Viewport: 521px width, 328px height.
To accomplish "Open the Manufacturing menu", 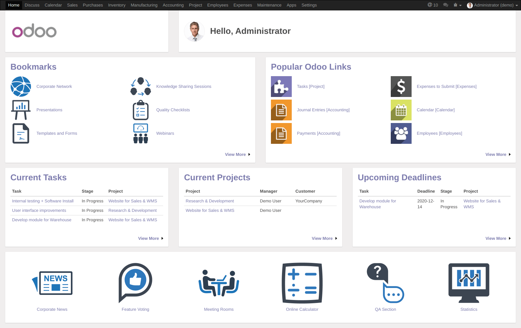I will pyautogui.click(x=144, y=5).
